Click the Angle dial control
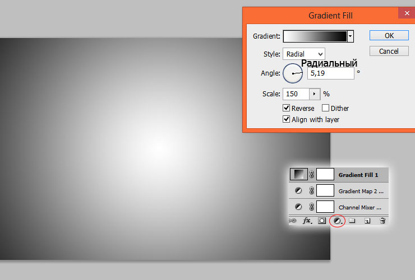The image size is (415, 280). (293, 73)
